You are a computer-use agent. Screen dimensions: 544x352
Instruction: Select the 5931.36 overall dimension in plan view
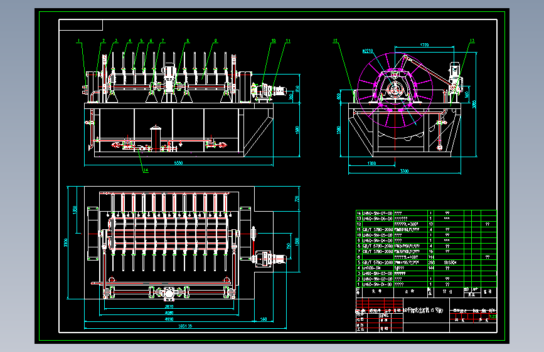pyautogui.click(x=185, y=326)
